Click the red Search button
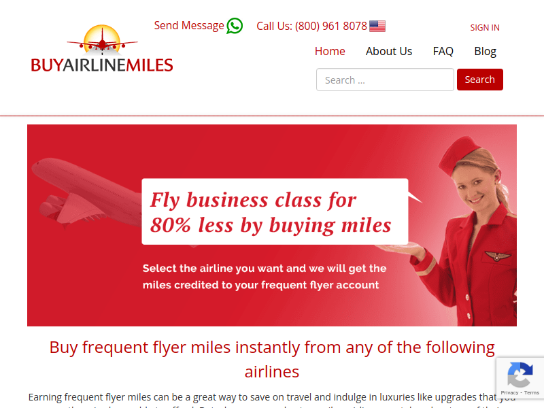The height and width of the screenshot is (408, 544). (479, 80)
